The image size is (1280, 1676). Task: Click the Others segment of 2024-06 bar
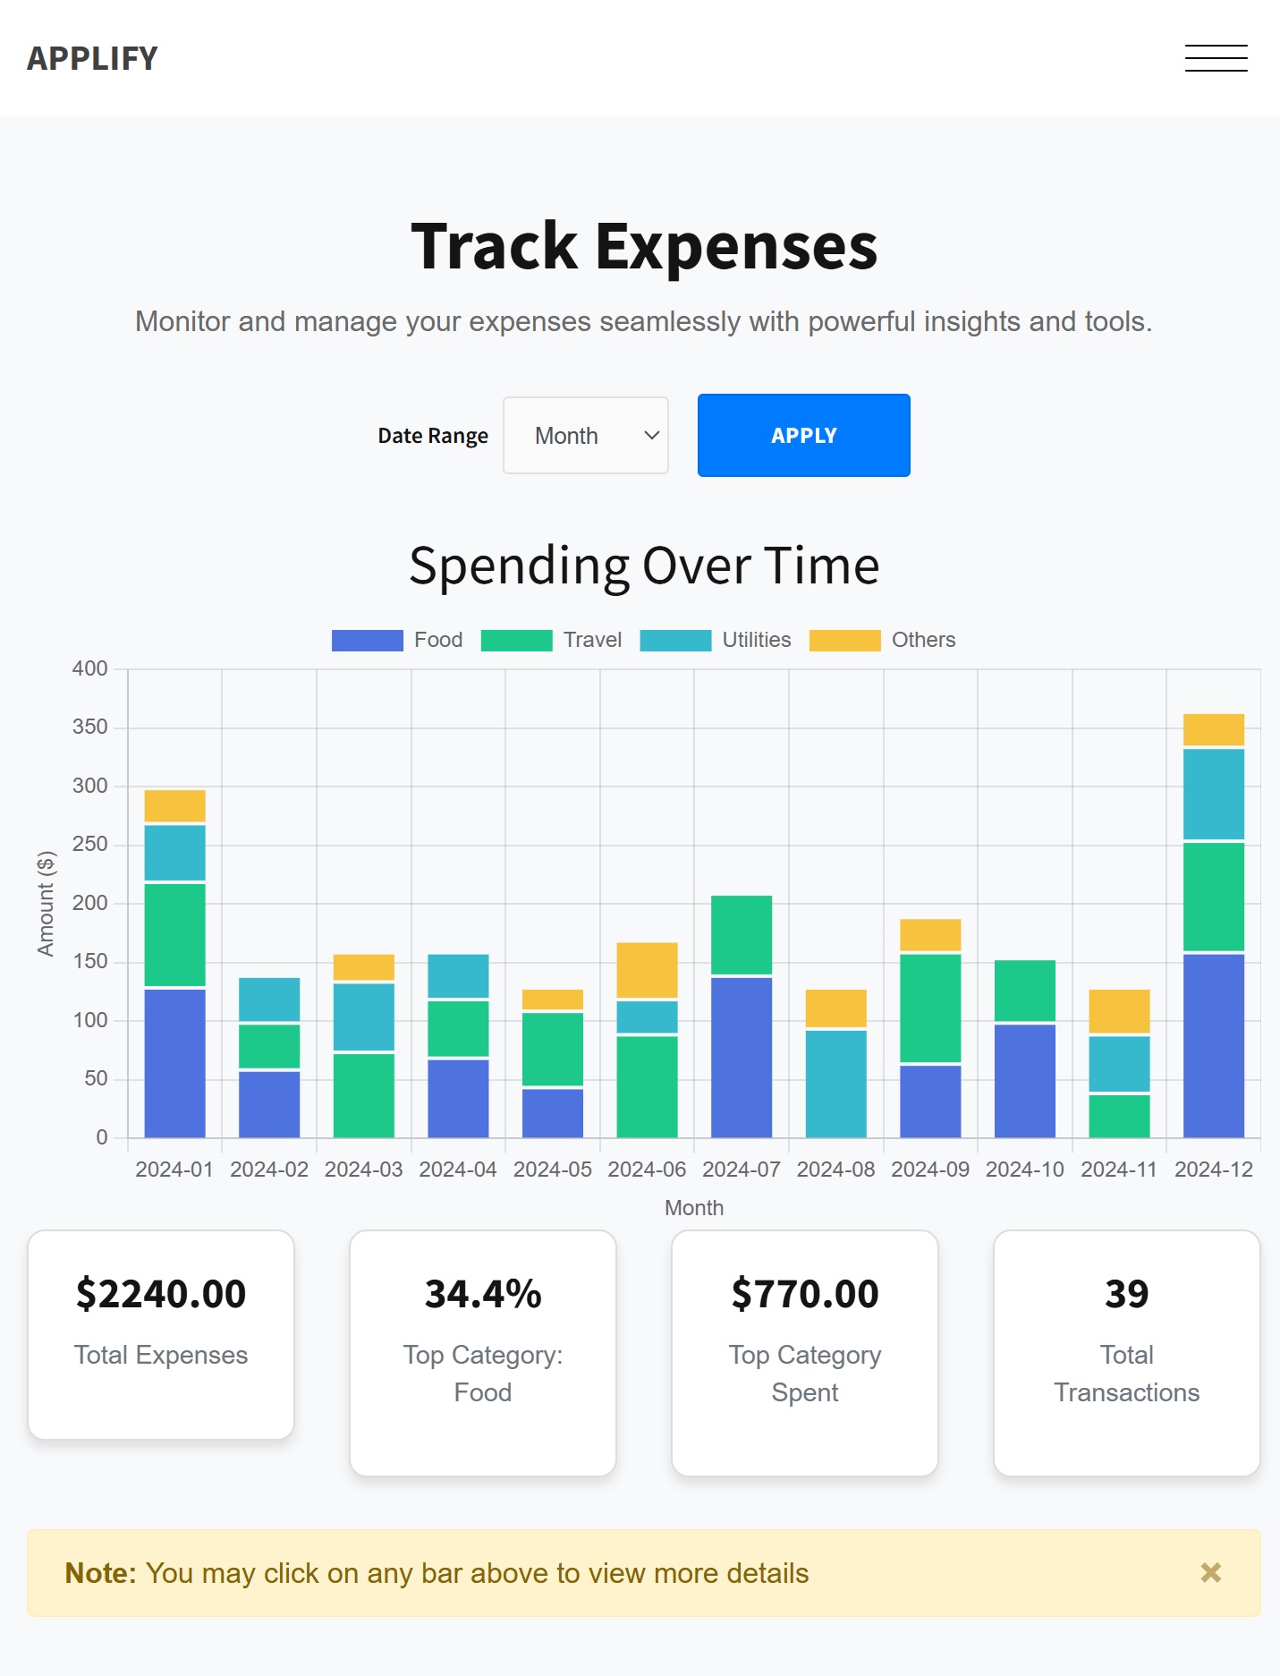coord(647,970)
